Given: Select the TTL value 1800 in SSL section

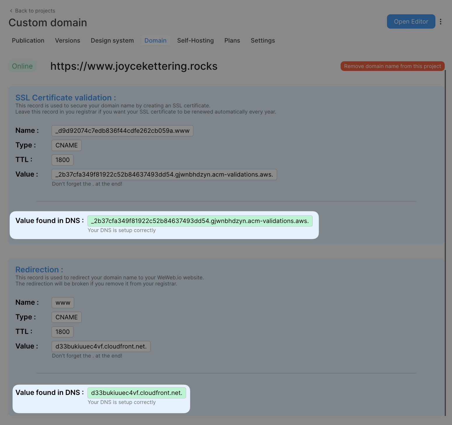Looking at the screenshot, I should click(62, 160).
